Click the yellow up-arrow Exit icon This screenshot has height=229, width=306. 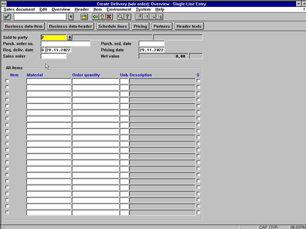pyautogui.click(x=102, y=17)
